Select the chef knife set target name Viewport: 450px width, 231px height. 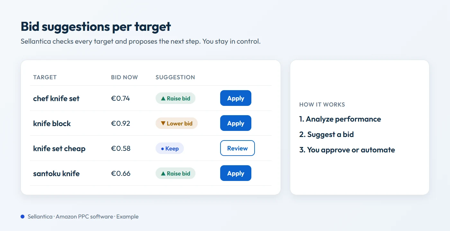[x=56, y=98]
